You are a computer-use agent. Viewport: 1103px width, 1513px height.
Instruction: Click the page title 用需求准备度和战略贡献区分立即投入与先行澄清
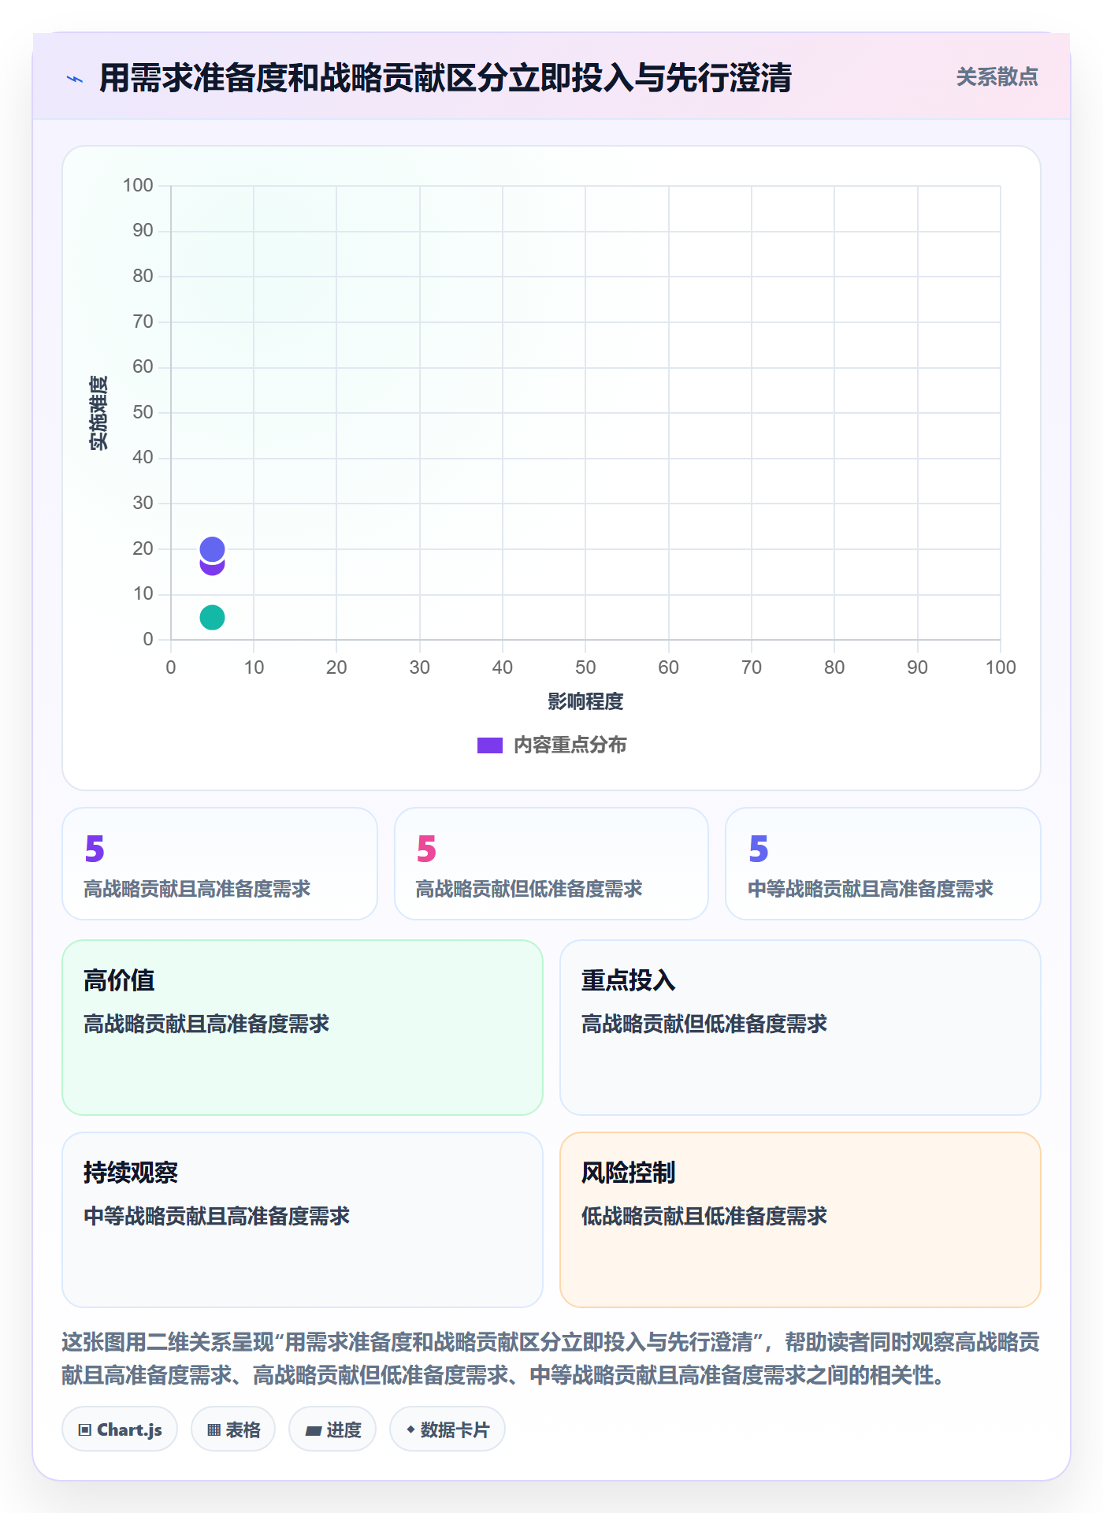point(445,78)
